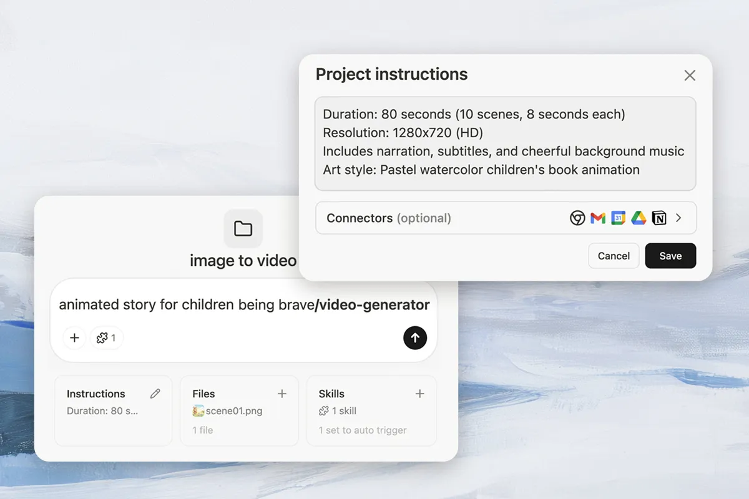Save the project instructions
The height and width of the screenshot is (499, 749).
670,256
